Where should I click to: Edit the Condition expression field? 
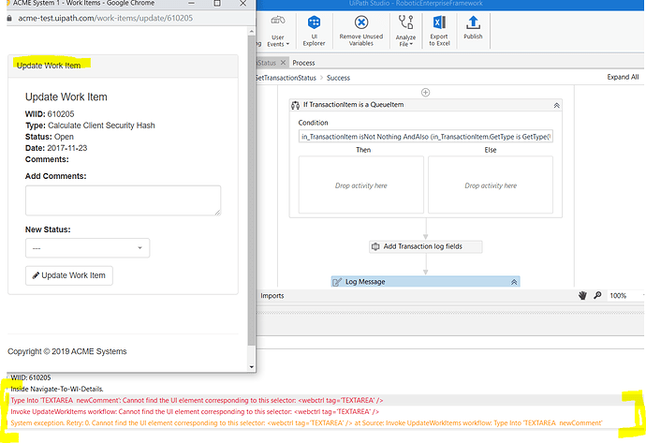[x=426, y=137]
